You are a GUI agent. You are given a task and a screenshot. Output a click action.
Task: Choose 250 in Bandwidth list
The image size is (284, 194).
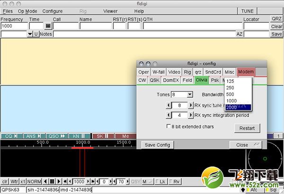(238, 88)
